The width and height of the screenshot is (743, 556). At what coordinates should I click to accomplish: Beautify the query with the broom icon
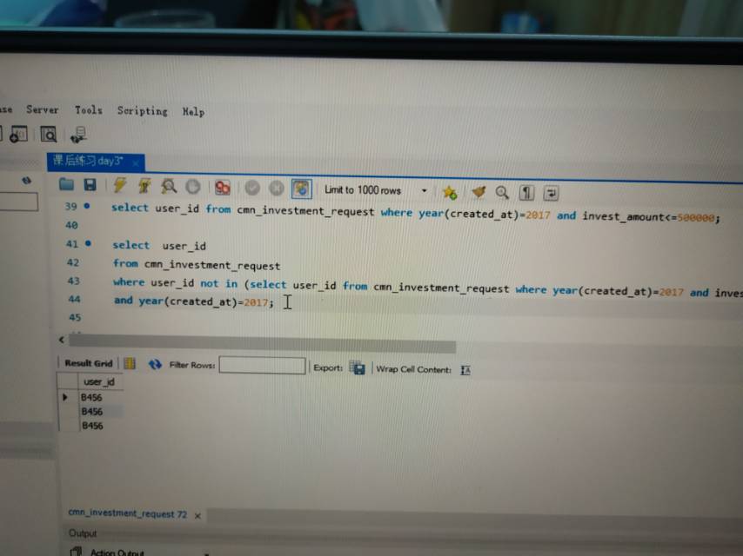coord(479,192)
